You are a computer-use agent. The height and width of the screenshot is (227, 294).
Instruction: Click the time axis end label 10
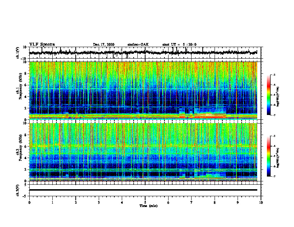tap(261, 203)
